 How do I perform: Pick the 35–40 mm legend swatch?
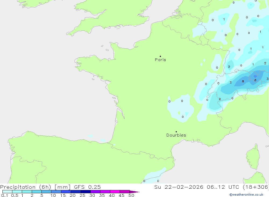[105, 192]
